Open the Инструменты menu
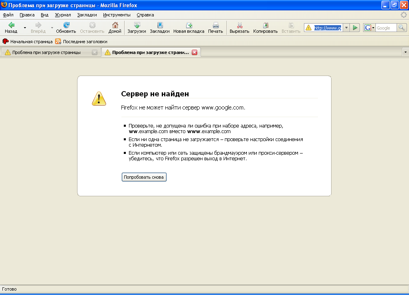 117,15
